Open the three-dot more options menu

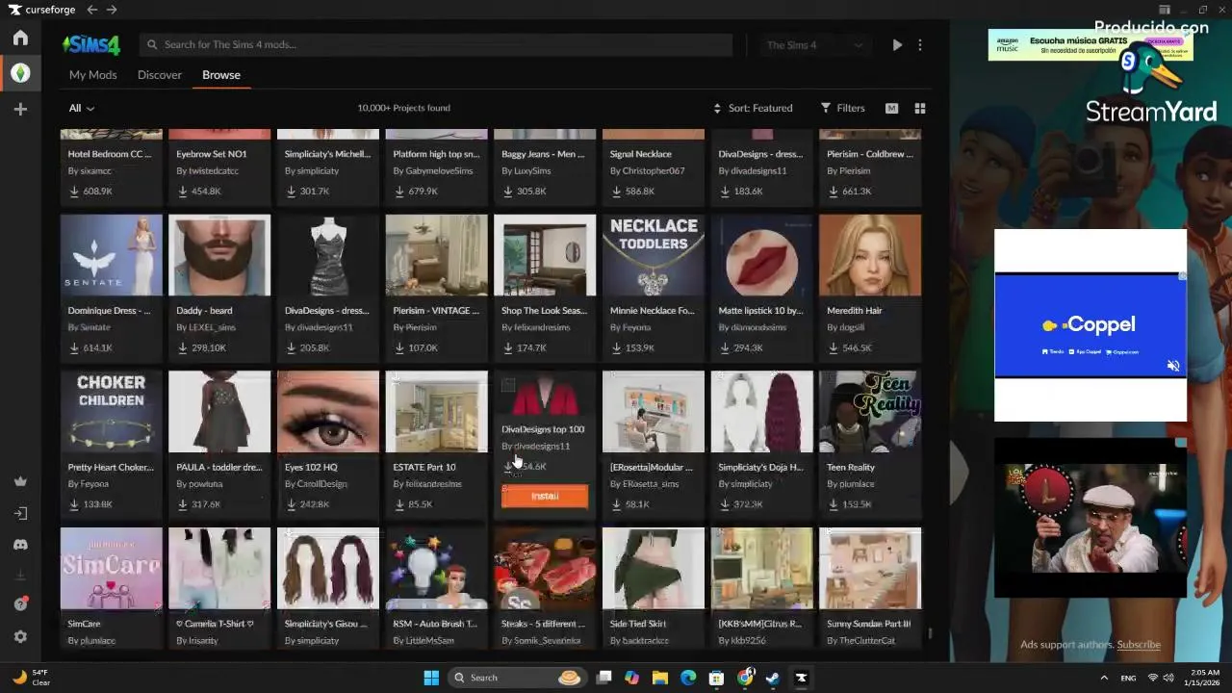920,45
